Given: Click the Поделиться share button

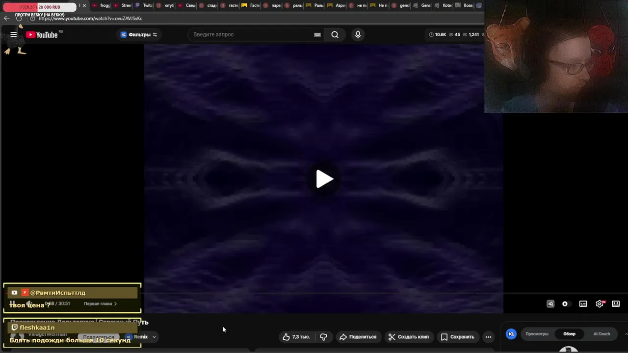Looking at the screenshot, I should click(358, 337).
